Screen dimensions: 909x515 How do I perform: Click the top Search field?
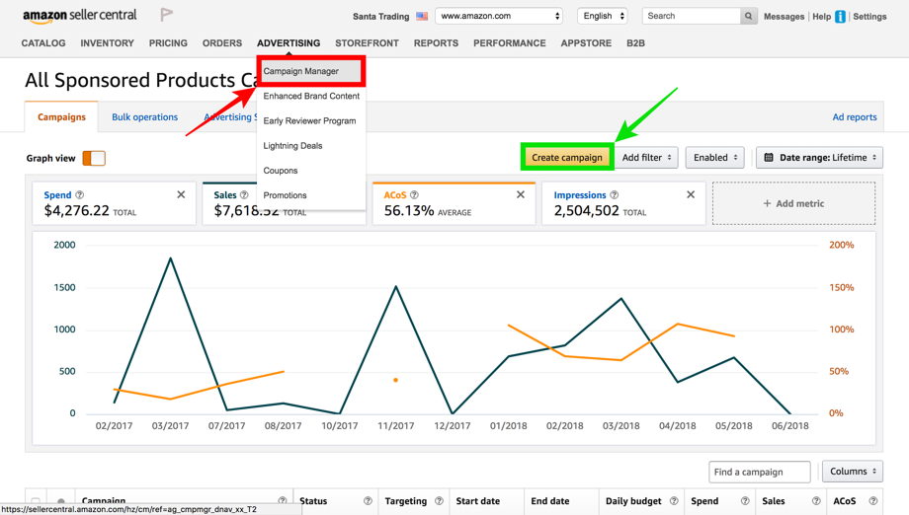point(691,16)
